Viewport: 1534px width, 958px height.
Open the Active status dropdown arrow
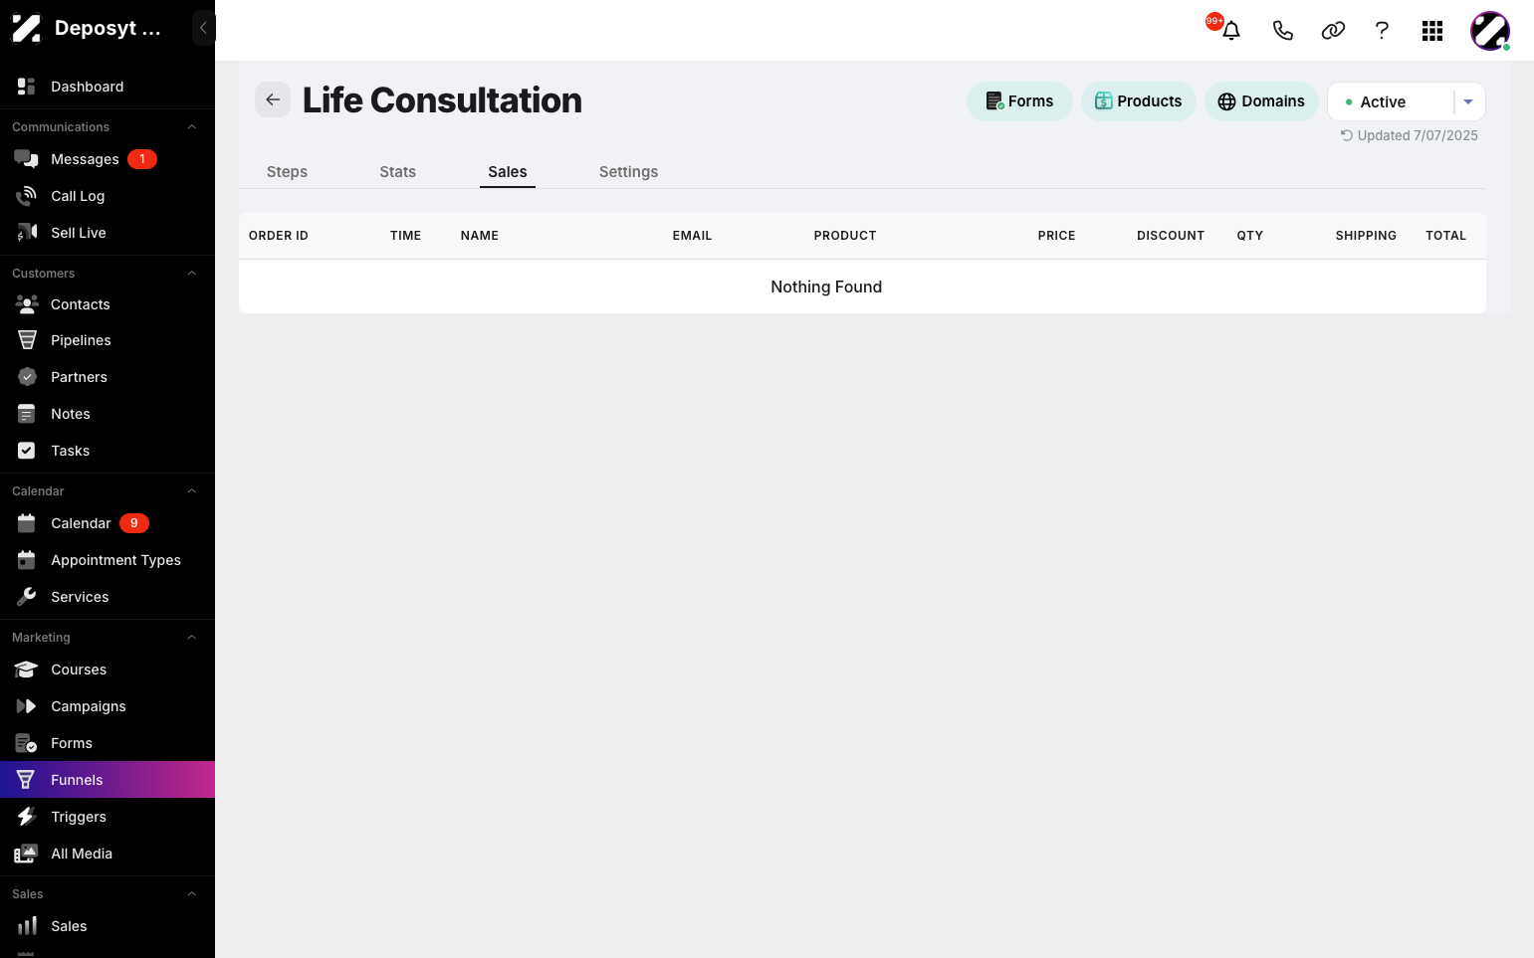[x=1468, y=101]
